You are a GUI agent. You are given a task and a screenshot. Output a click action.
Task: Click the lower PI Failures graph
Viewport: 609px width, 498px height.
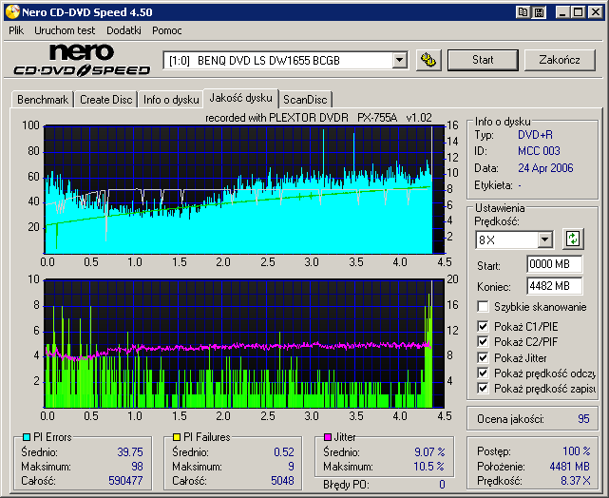coord(244,343)
